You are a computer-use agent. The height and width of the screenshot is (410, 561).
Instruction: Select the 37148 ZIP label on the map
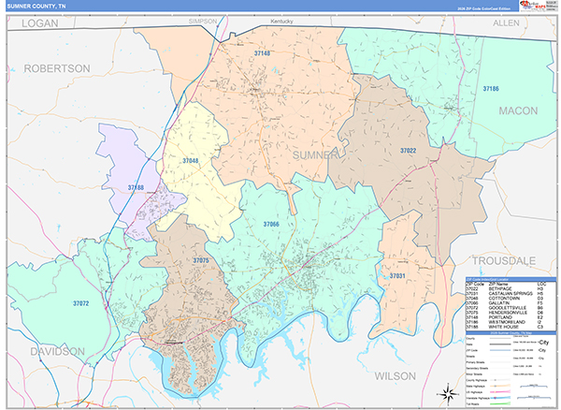pyautogui.click(x=262, y=53)
